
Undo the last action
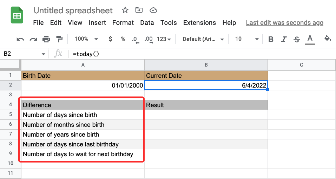[20, 39]
